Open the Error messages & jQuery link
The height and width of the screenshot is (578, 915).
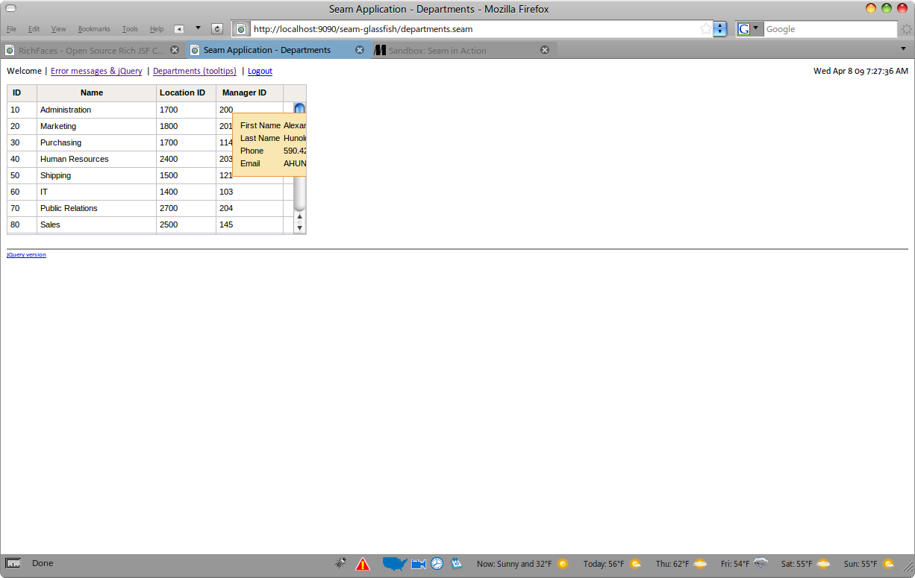(96, 71)
